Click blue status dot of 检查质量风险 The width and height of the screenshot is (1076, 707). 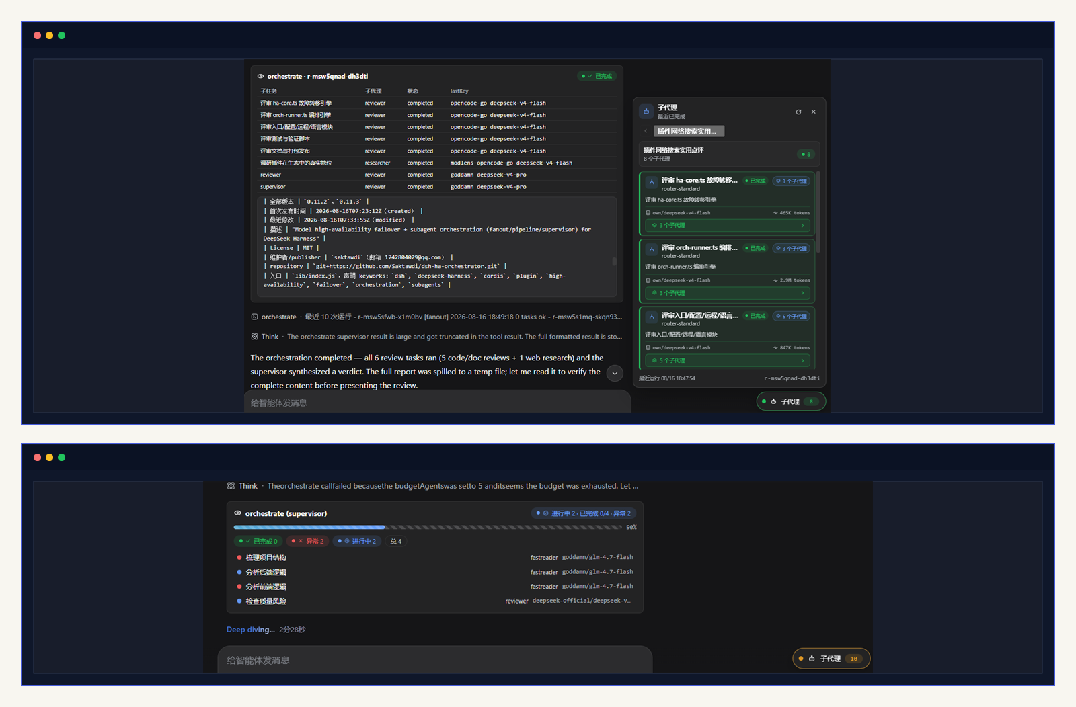tap(239, 601)
